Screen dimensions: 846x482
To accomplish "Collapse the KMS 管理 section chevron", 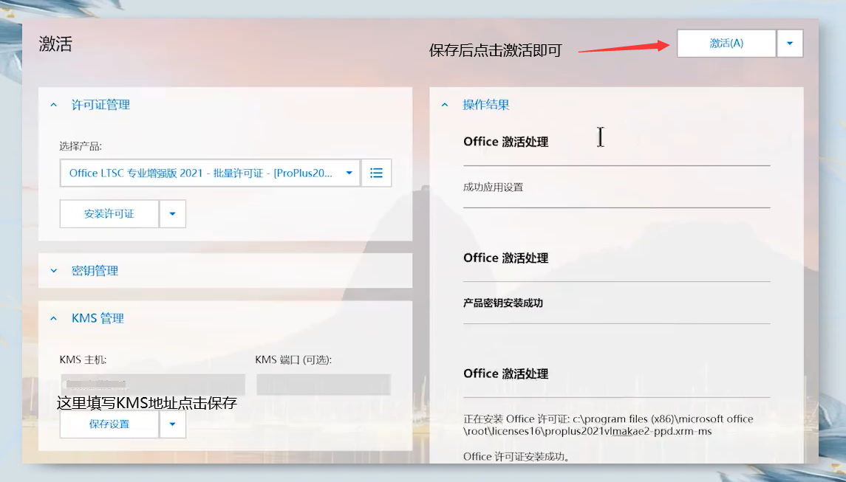I will point(53,319).
